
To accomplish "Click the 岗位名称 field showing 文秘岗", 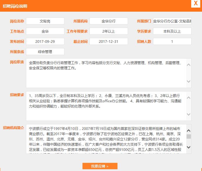I will tap(45, 21).
